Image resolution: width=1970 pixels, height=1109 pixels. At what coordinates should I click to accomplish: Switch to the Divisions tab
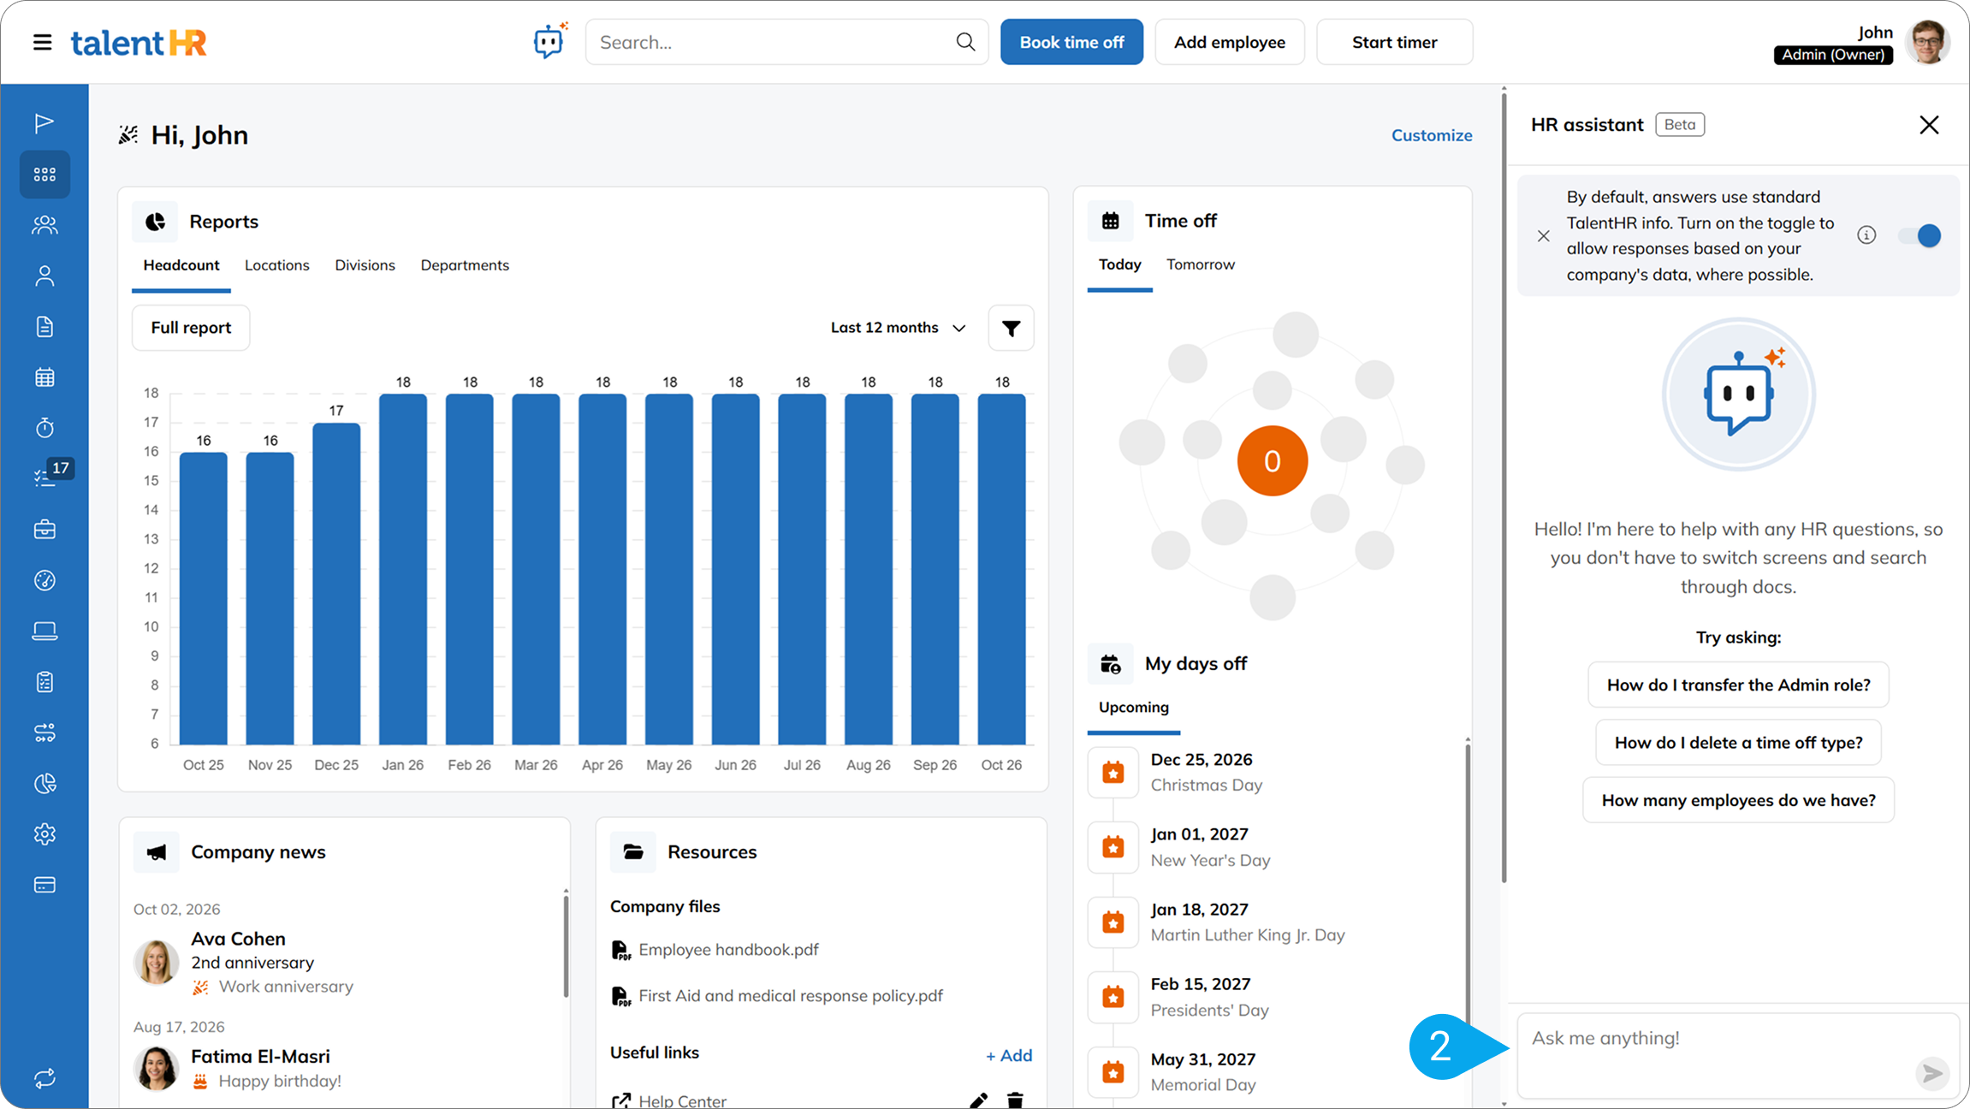pyautogui.click(x=365, y=265)
